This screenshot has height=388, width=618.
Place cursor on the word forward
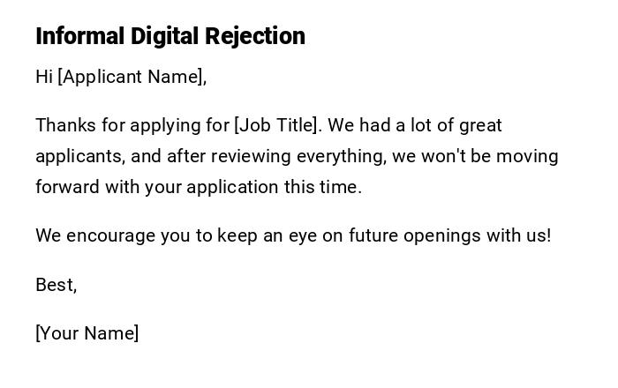pos(67,187)
